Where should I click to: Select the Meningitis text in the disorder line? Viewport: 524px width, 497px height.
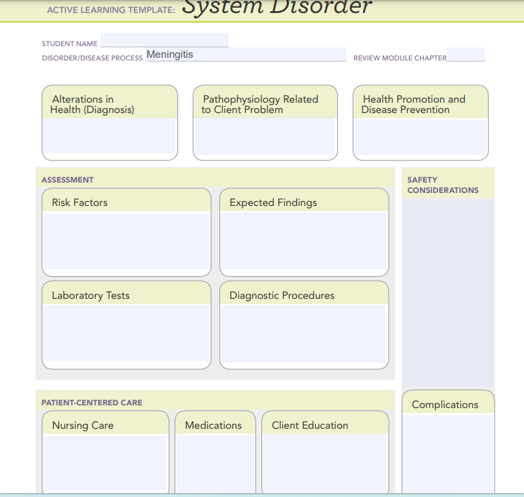170,55
